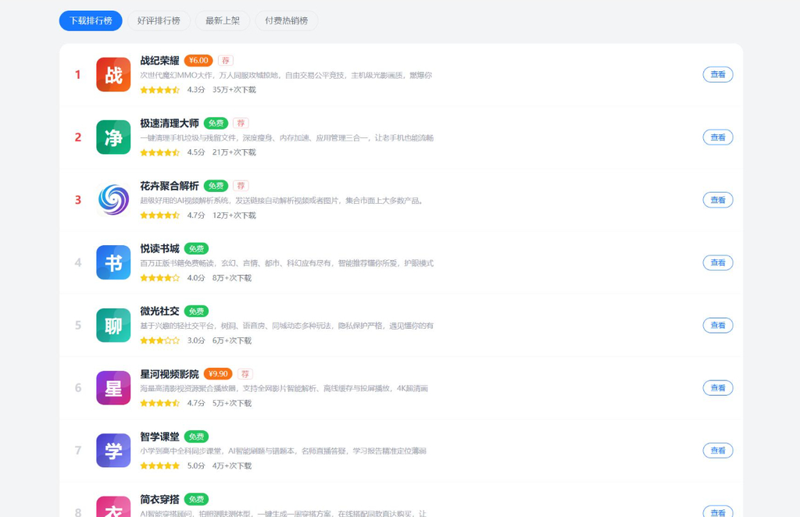Click the 荐 tag beside 极速清理大师
Image resolution: width=800 pixels, height=517 pixels.
point(241,123)
